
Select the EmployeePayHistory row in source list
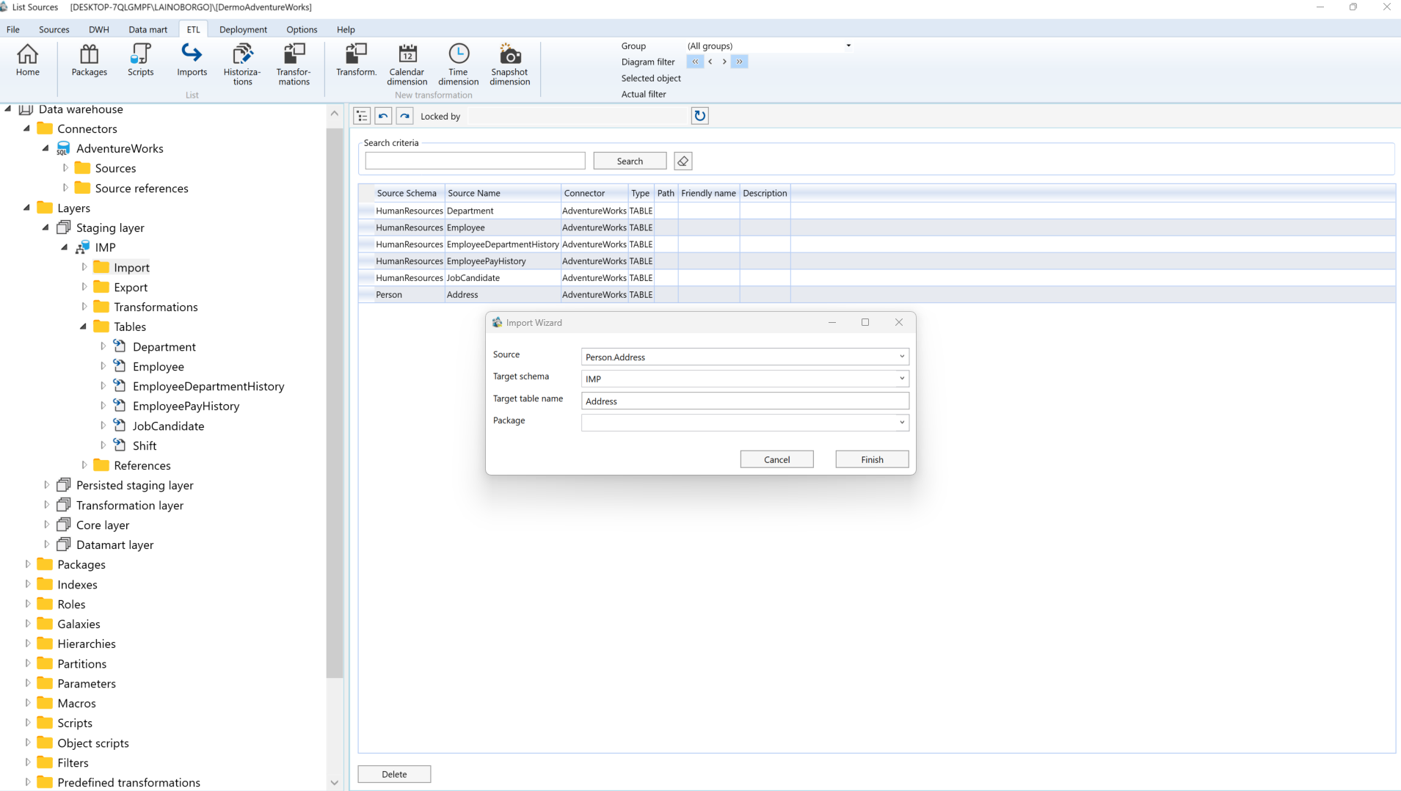(x=876, y=260)
